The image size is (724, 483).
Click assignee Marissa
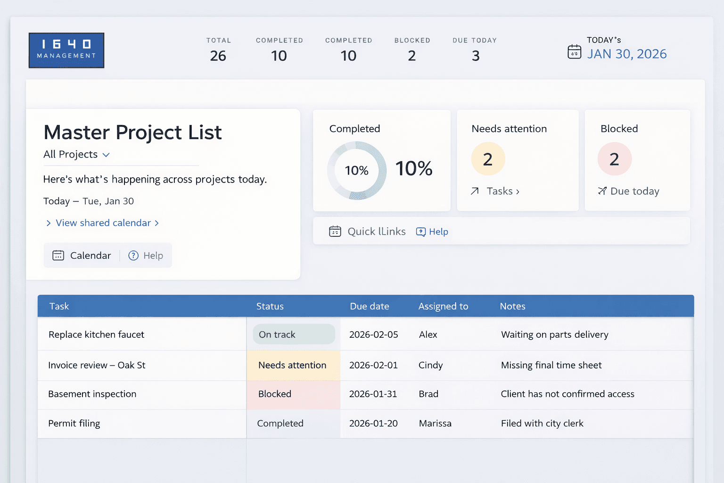click(x=435, y=423)
